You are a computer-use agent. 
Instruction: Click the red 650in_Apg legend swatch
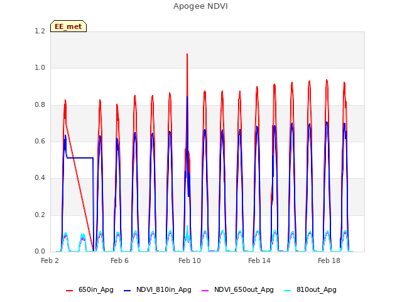point(70,291)
